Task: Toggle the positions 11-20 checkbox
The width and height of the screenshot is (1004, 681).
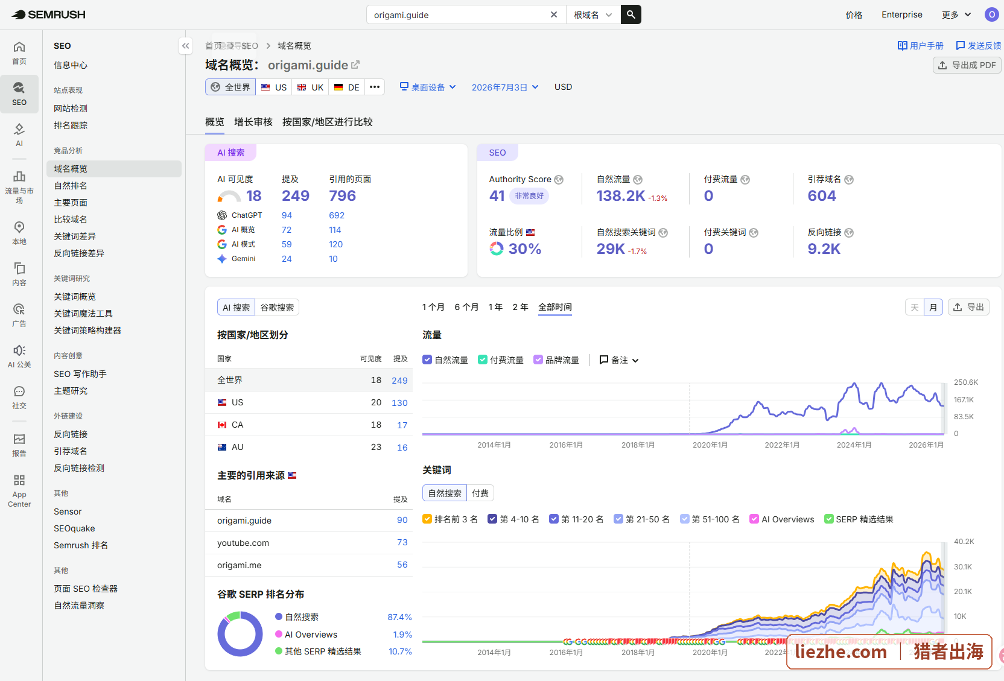Action: coord(554,519)
